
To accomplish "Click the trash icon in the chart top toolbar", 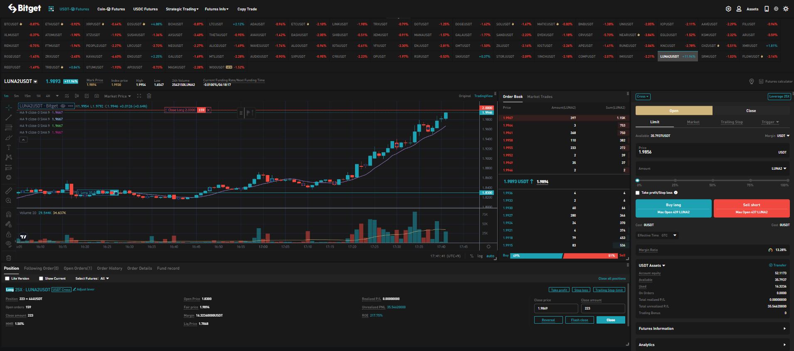I will [x=149, y=96].
